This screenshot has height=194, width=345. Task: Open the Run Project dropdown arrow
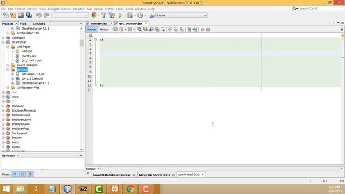tap(125, 15)
